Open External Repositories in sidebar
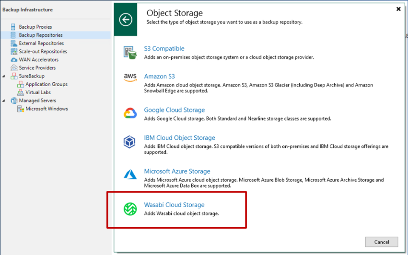Image resolution: width=408 pixels, height=255 pixels. tap(41, 44)
